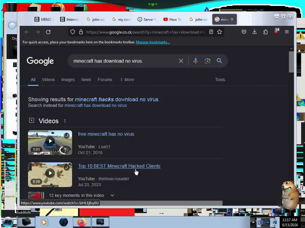The height and width of the screenshot is (228, 305).
Task: Select the News search filter
Action: click(x=86, y=80)
